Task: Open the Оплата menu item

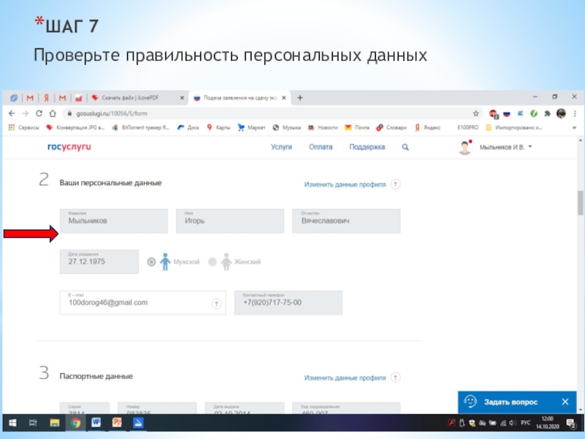Action: pos(320,147)
